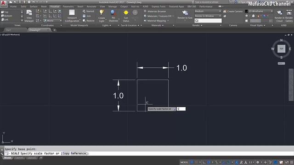
Task: Open the Annotate ribbon tab
Action: pos(91,6)
